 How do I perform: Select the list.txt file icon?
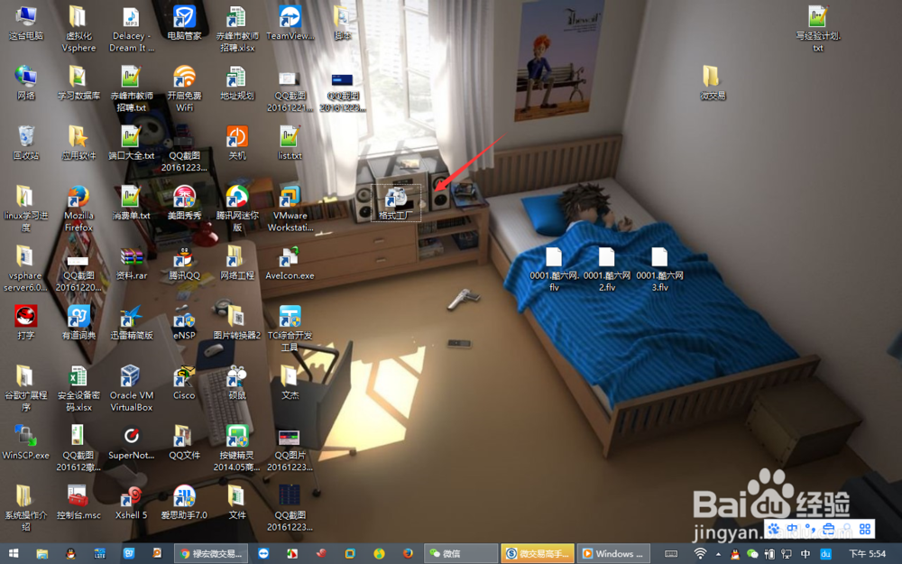(290, 143)
